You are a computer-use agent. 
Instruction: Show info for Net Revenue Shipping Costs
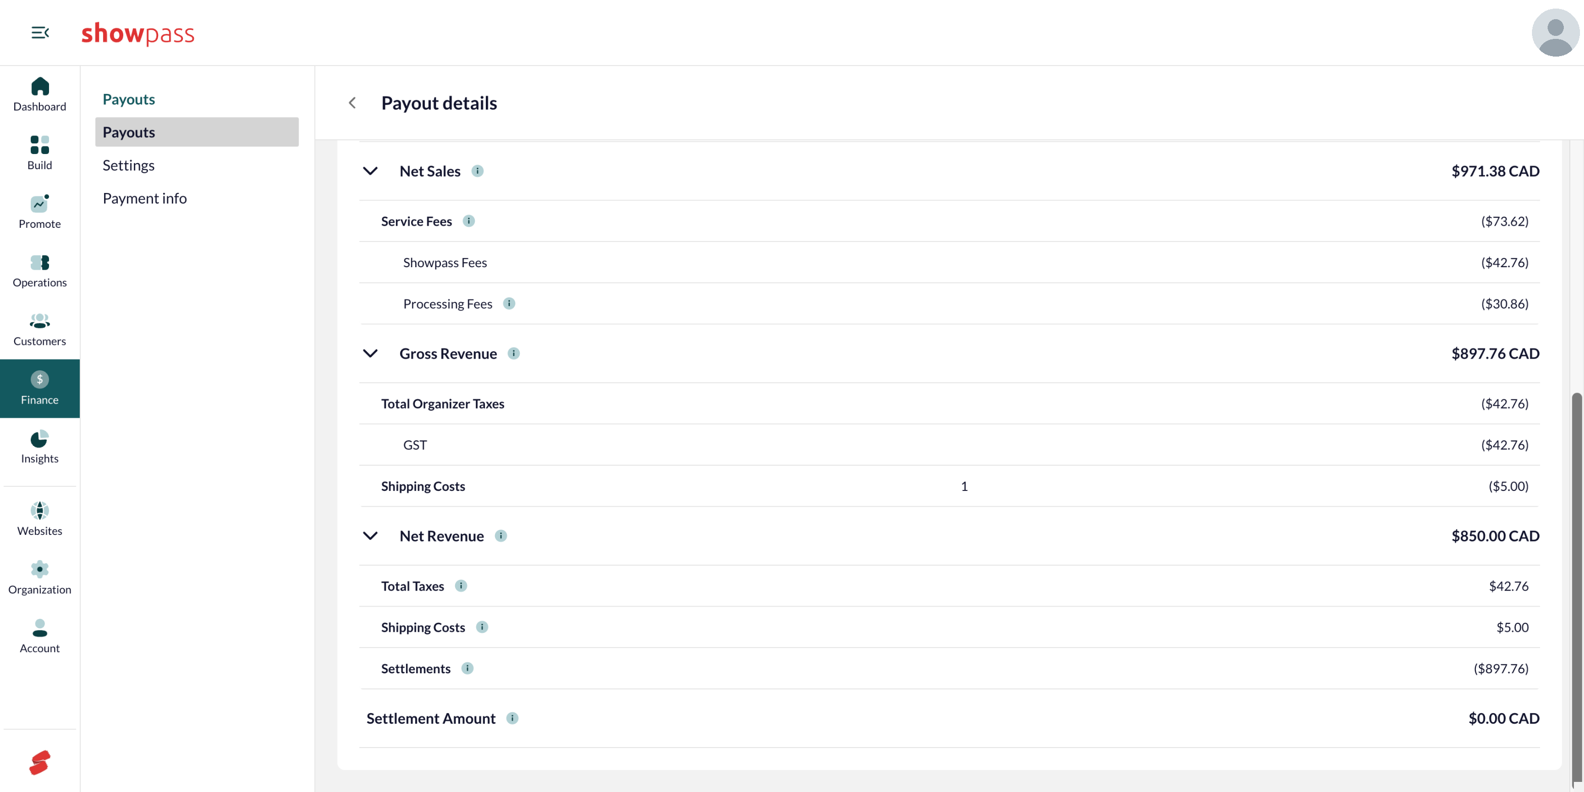click(482, 627)
